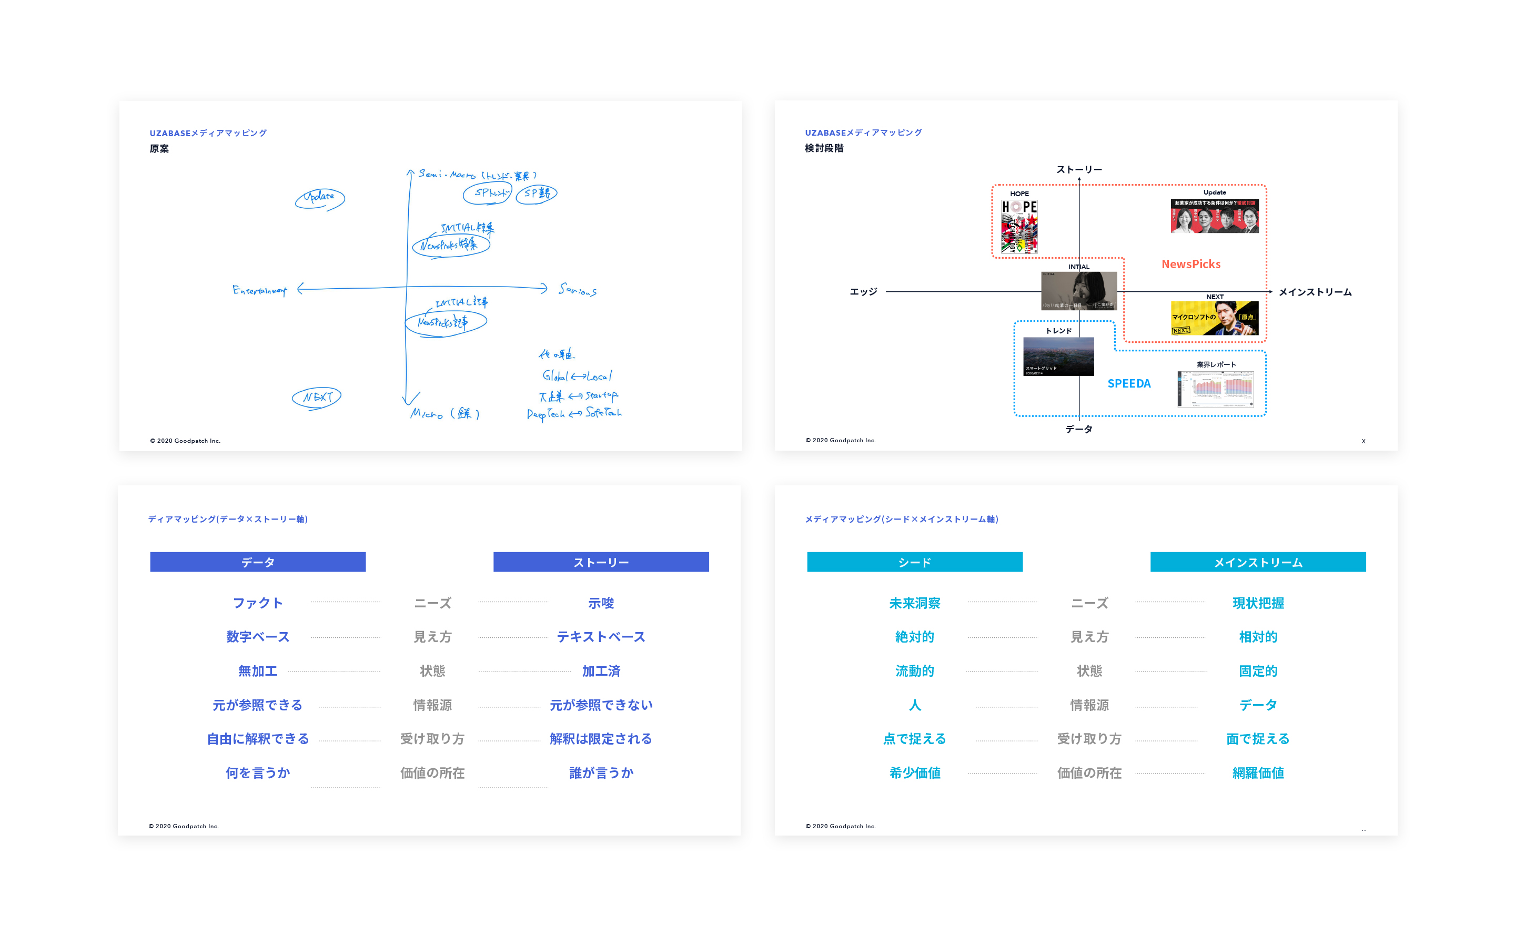Click the handwritten NEXT circle
Screen dimensions: 1515x936
point(316,398)
